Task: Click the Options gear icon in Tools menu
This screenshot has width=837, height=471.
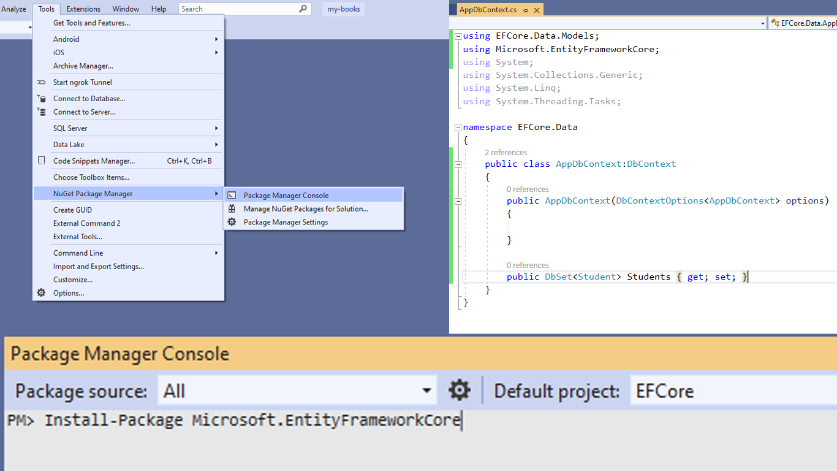Action: 41,293
